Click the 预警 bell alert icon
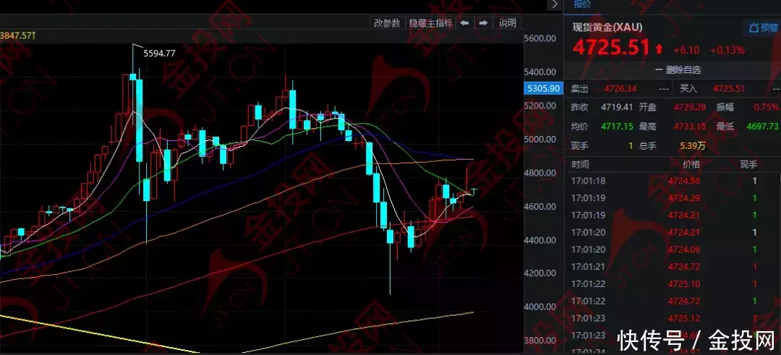The height and width of the screenshot is (355, 781). tap(753, 27)
